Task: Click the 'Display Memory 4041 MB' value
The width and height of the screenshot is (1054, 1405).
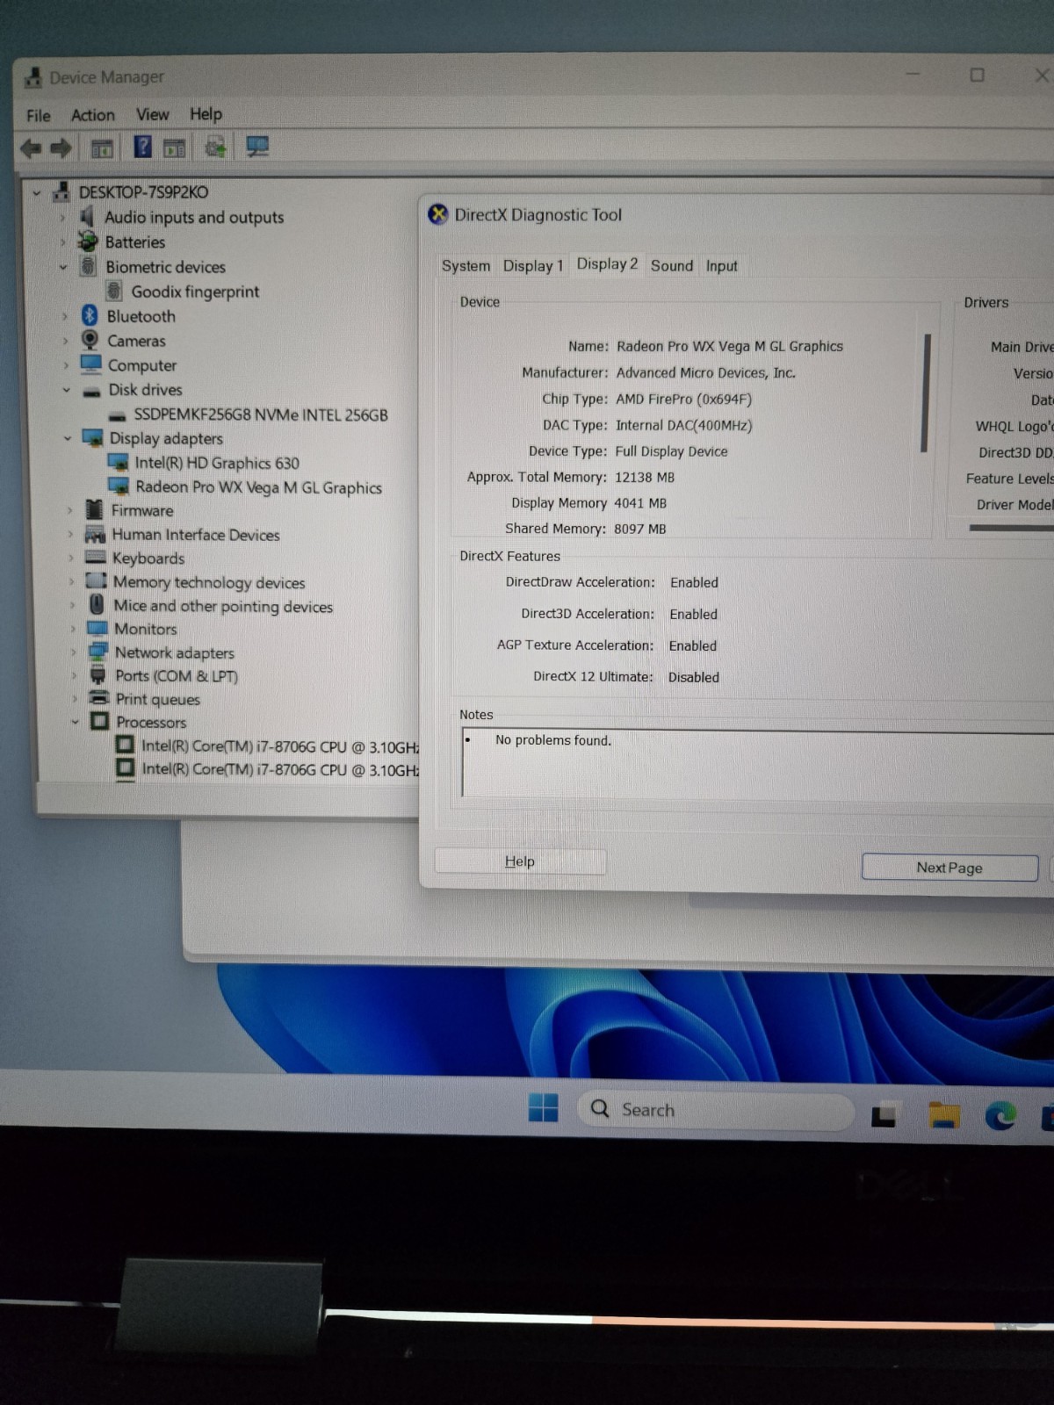Action: tap(640, 503)
